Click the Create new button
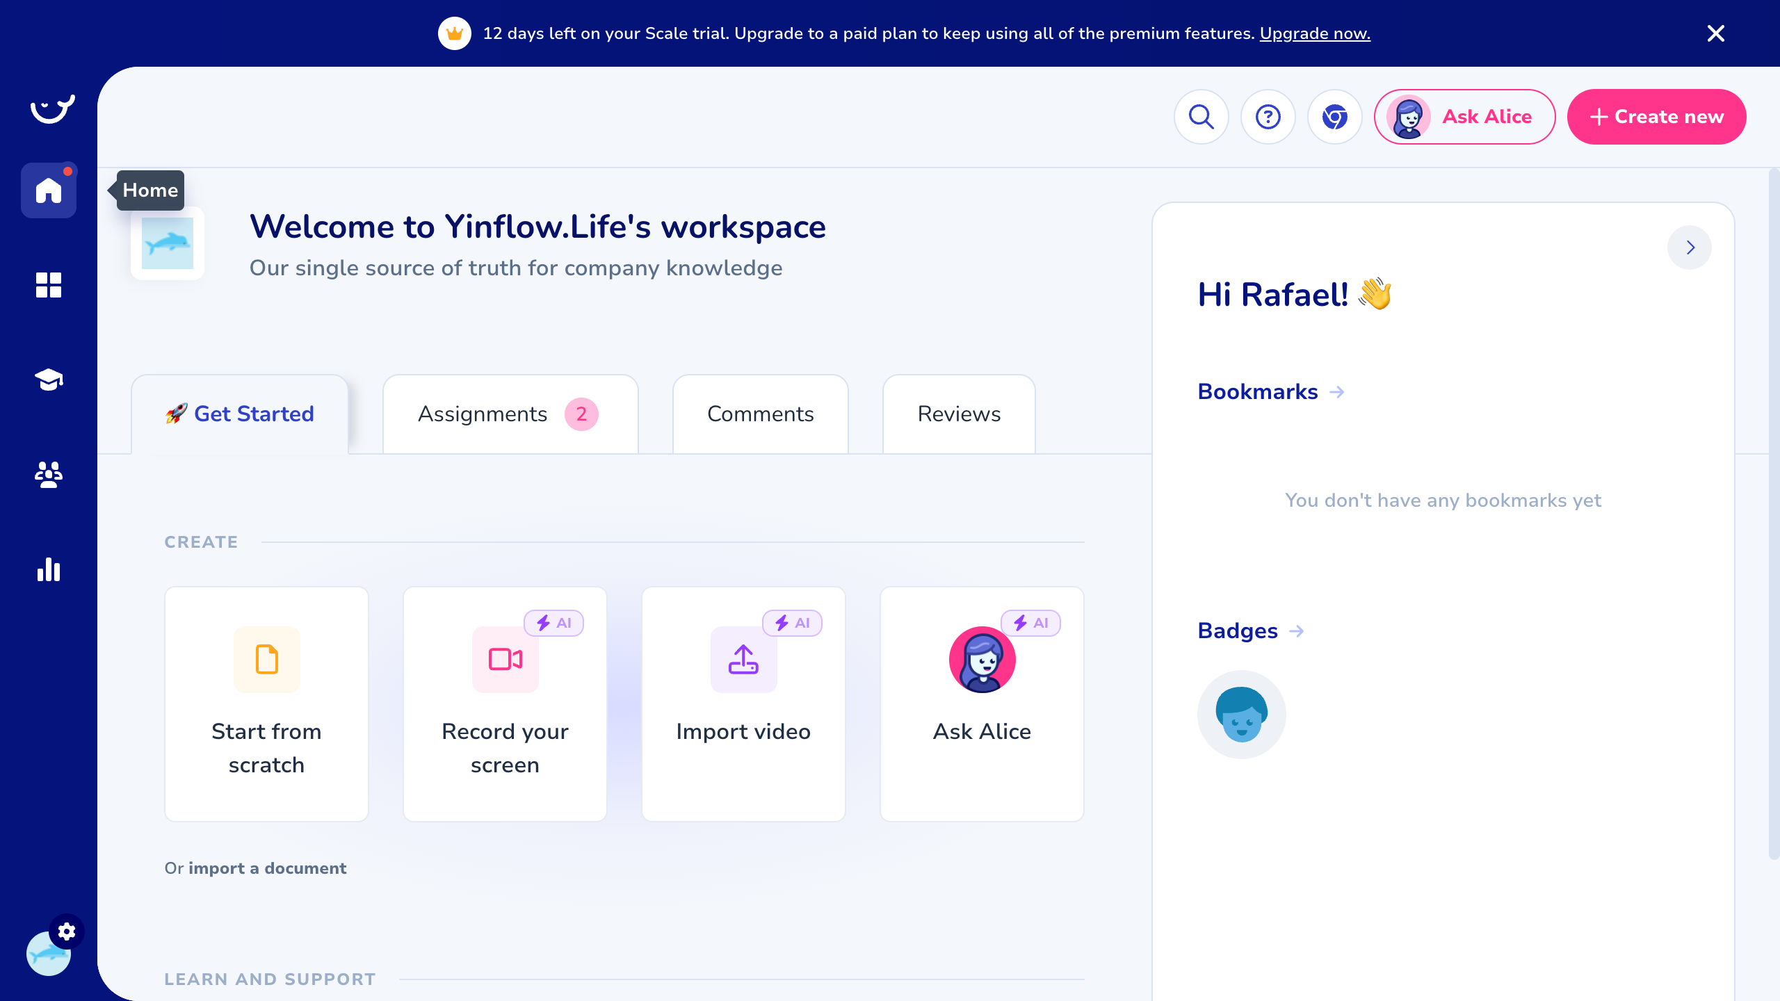 1656,117
